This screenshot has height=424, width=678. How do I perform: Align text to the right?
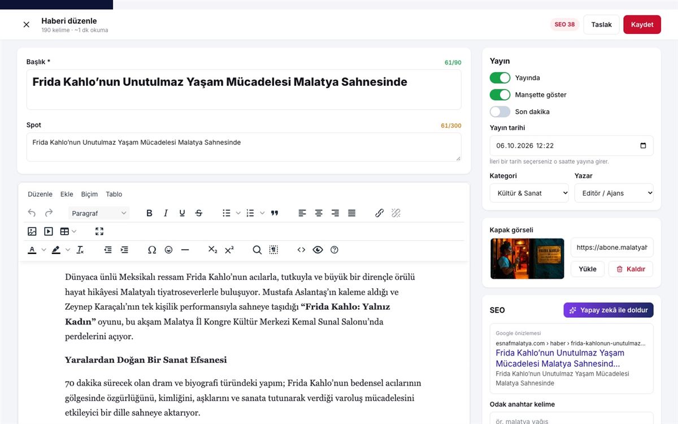coord(335,213)
